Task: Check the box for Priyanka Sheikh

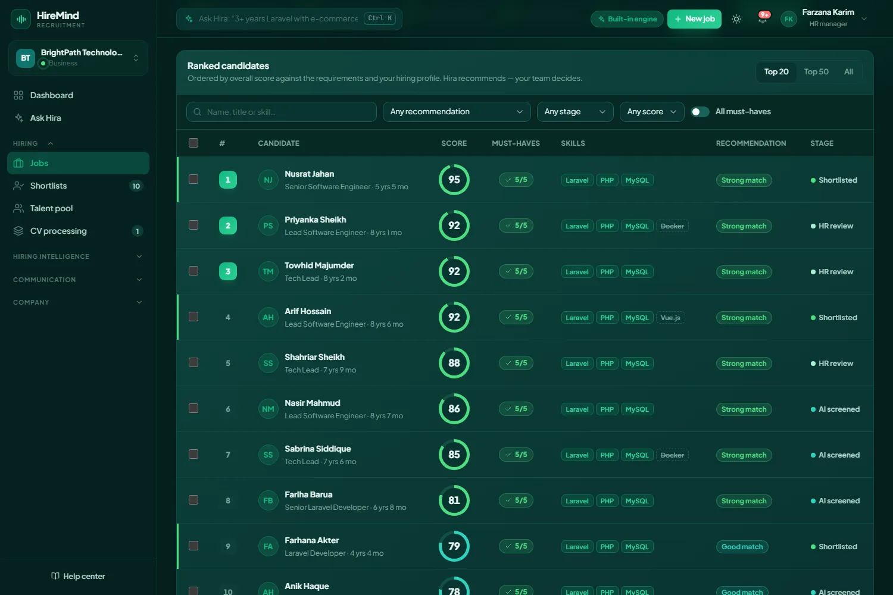Action: coord(193,225)
